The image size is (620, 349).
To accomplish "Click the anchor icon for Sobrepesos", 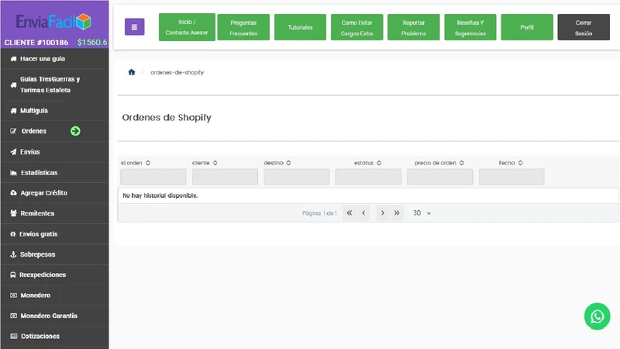I will click(13, 254).
